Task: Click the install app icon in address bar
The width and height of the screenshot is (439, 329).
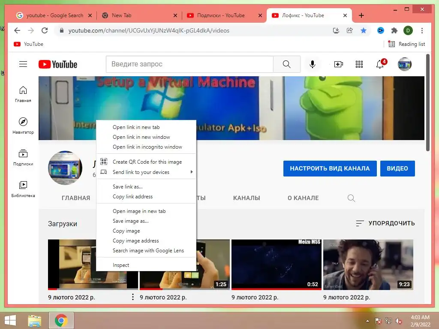Action: pos(336,30)
